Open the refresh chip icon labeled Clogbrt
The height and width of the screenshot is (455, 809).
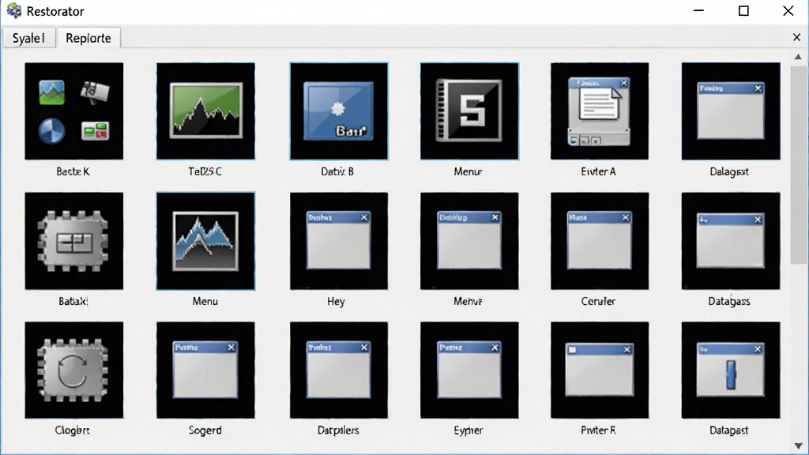click(x=74, y=370)
